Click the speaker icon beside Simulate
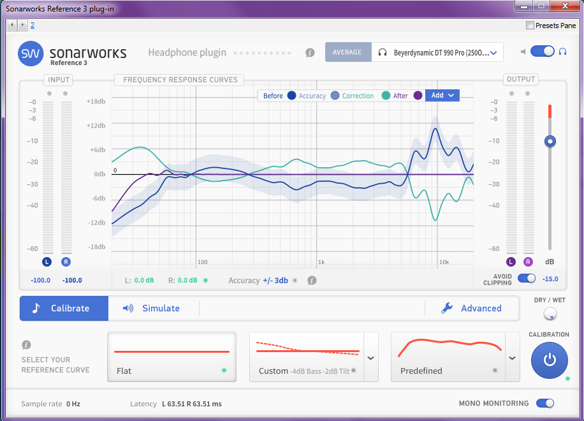The height and width of the screenshot is (421, 584). pyautogui.click(x=128, y=308)
